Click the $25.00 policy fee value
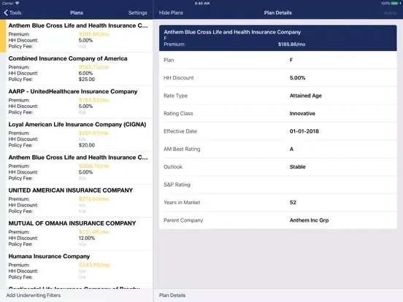Viewport: 403px width, 302px height. (87, 79)
